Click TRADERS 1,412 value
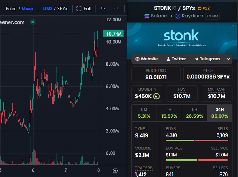 (141, 175)
